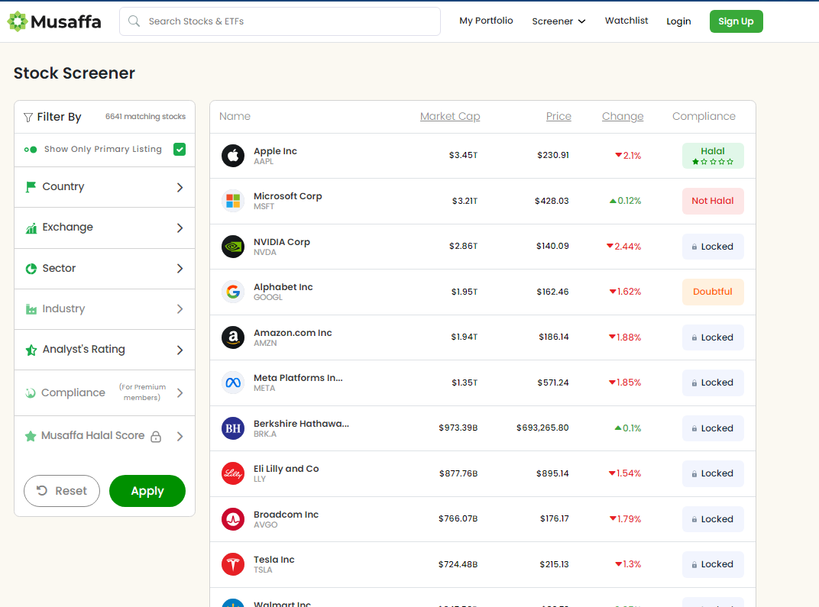Click the Name column header
Image resolution: width=819 pixels, height=607 pixels.
click(235, 116)
